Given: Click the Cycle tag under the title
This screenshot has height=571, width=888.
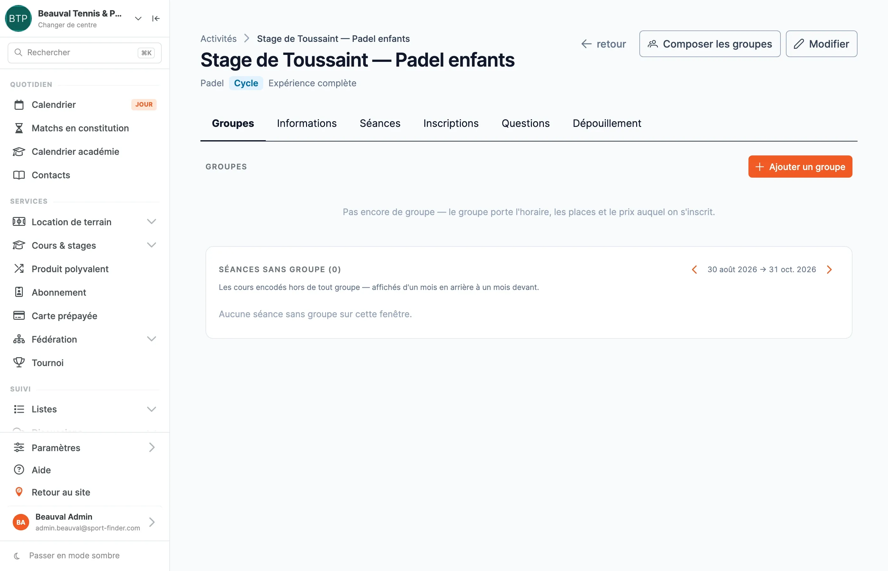Looking at the screenshot, I should (x=246, y=83).
